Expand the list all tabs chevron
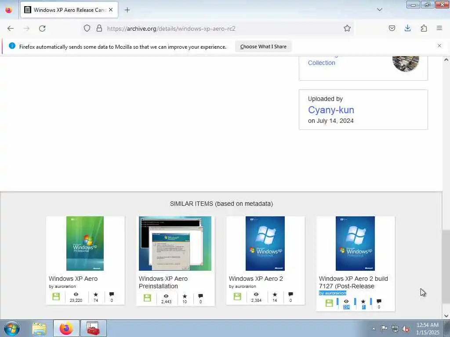This screenshot has height=337, width=450. point(379,10)
